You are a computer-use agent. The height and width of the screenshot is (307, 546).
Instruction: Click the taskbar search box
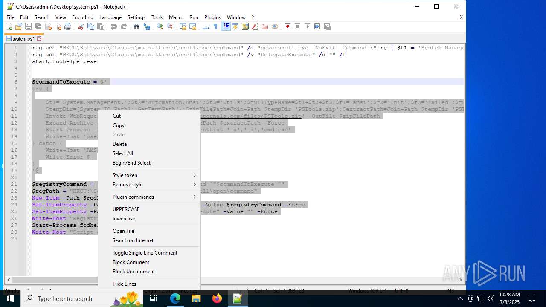[82, 298]
